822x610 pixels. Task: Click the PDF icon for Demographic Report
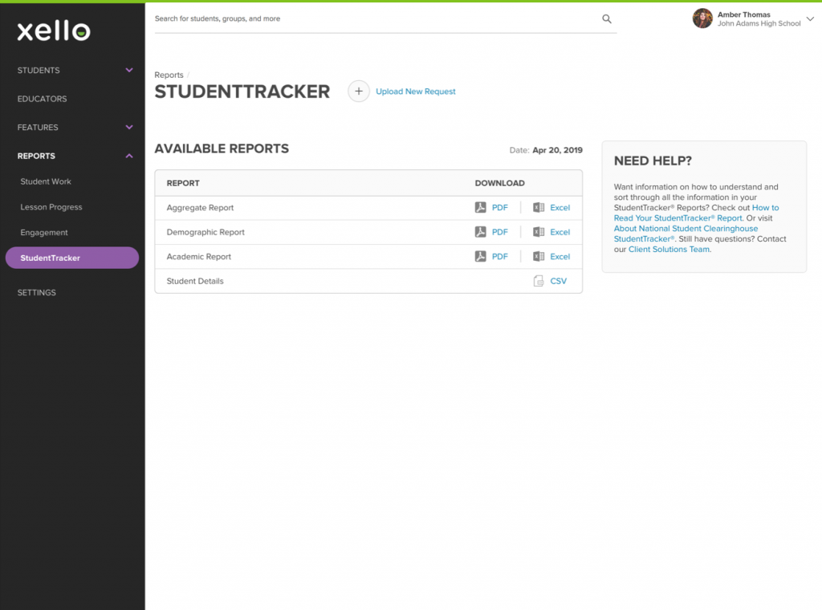coord(480,232)
